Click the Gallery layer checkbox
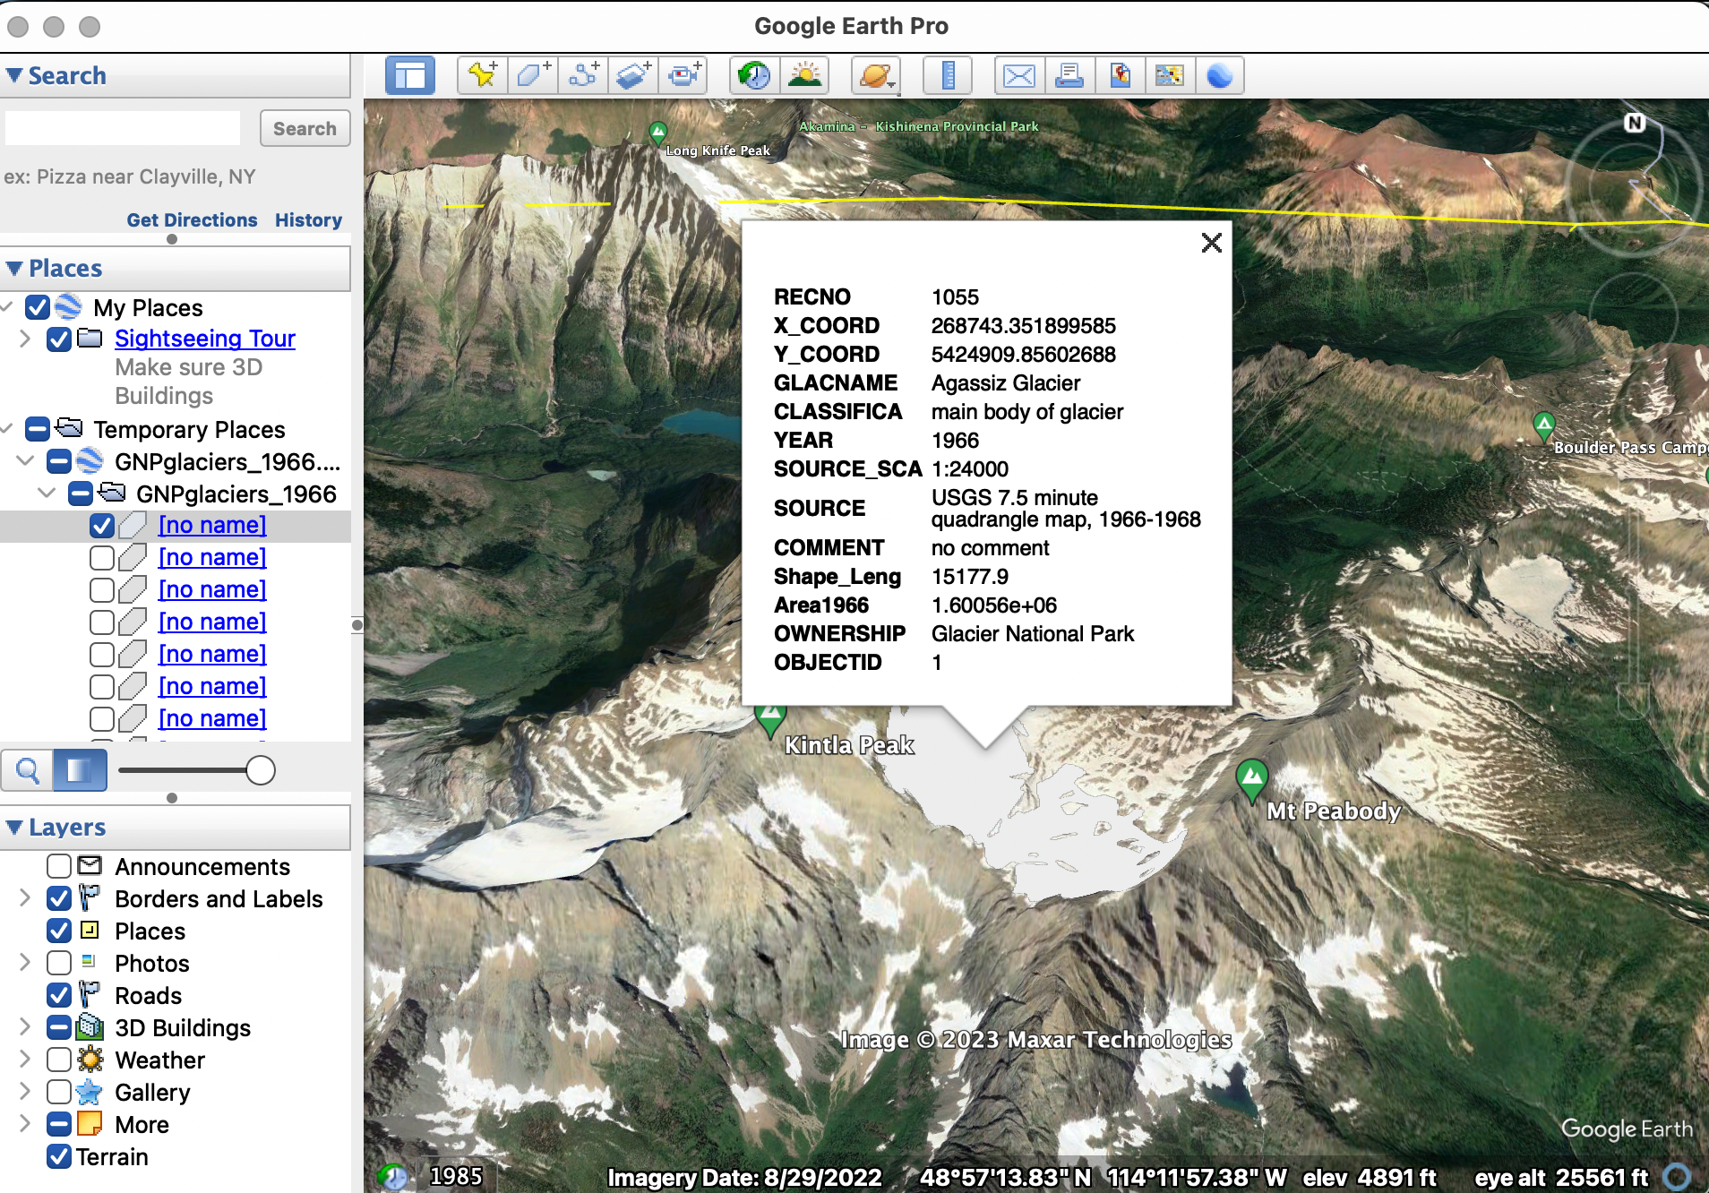Screen dimensions: 1709x1193 tap(59, 1092)
